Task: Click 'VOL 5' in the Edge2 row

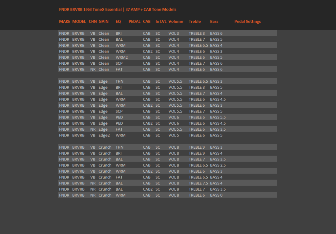Action: coord(174,135)
